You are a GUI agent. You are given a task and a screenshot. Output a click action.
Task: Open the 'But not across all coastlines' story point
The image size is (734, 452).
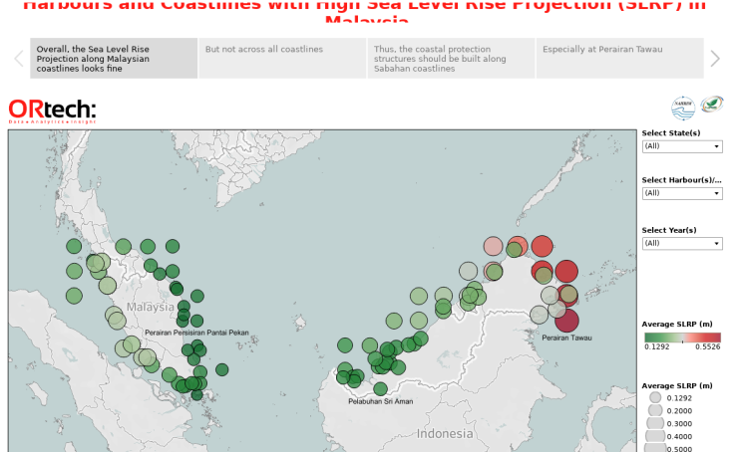click(x=282, y=59)
